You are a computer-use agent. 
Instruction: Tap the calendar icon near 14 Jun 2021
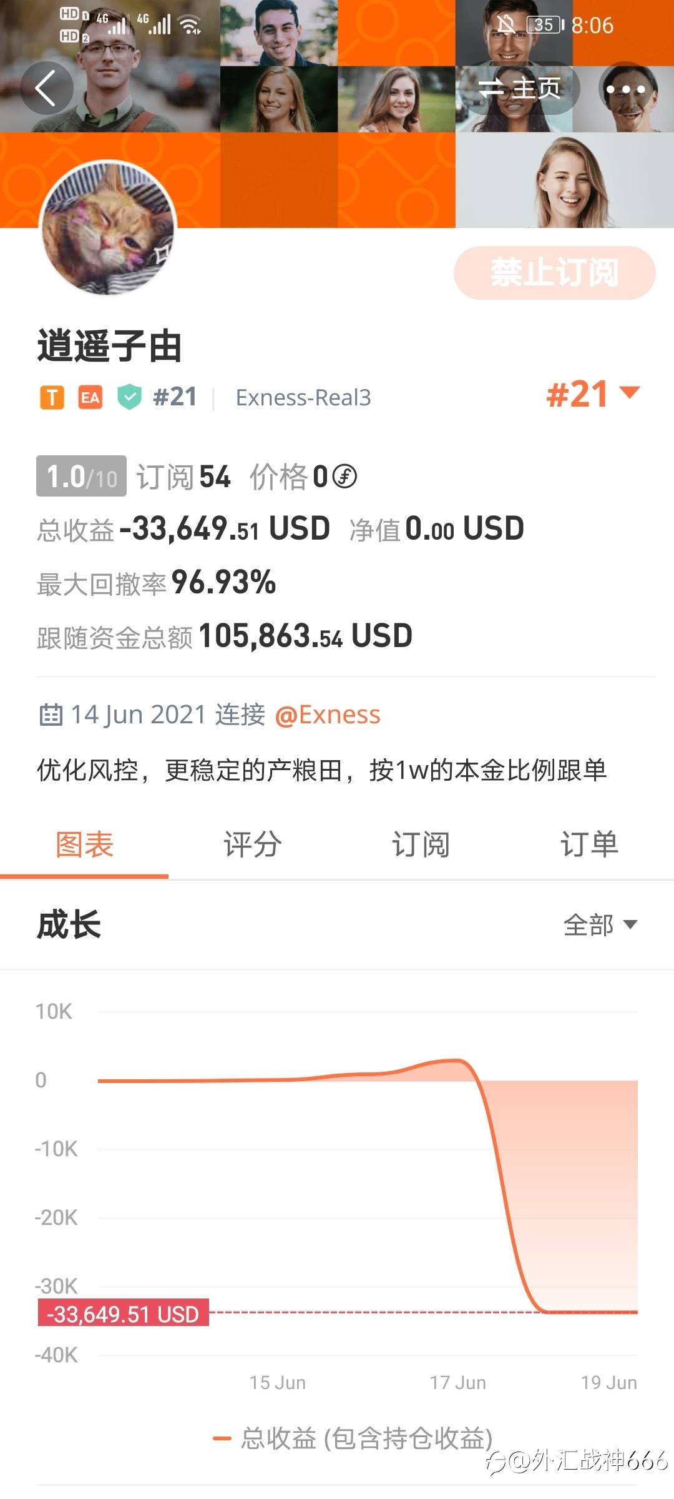tap(51, 715)
